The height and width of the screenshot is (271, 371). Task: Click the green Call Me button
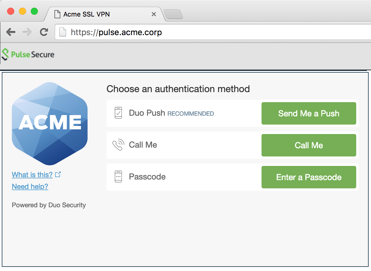pyautogui.click(x=309, y=145)
